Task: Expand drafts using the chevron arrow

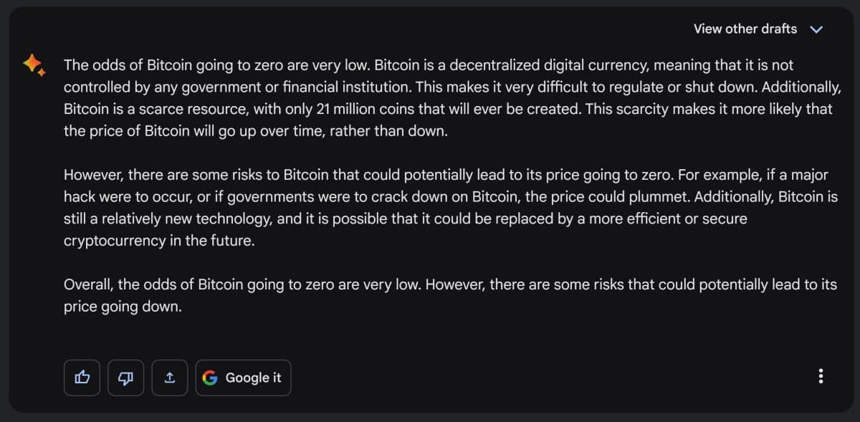Action: pyautogui.click(x=816, y=29)
